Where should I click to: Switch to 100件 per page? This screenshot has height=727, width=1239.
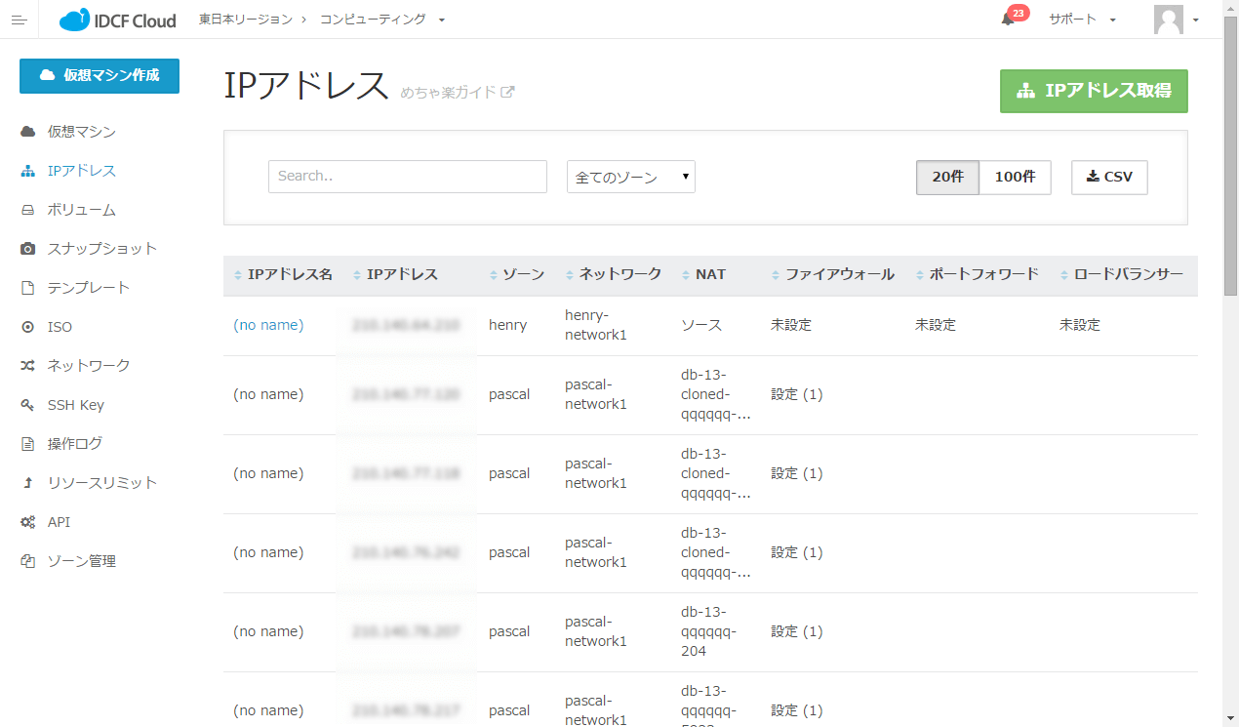[1015, 178]
